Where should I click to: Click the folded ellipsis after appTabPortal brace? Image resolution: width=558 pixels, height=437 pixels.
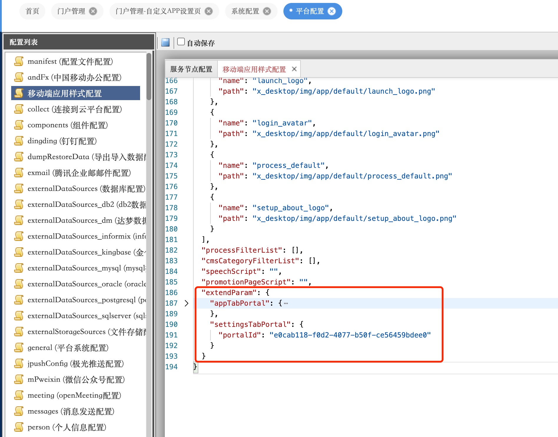click(x=286, y=303)
